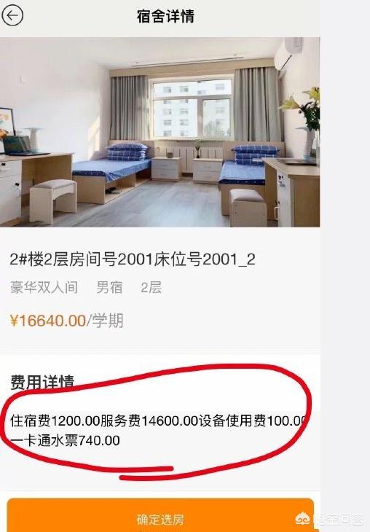Tap the 一卡通水票740.00 fee item
The image size is (370, 532).
(x=65, y=440)
